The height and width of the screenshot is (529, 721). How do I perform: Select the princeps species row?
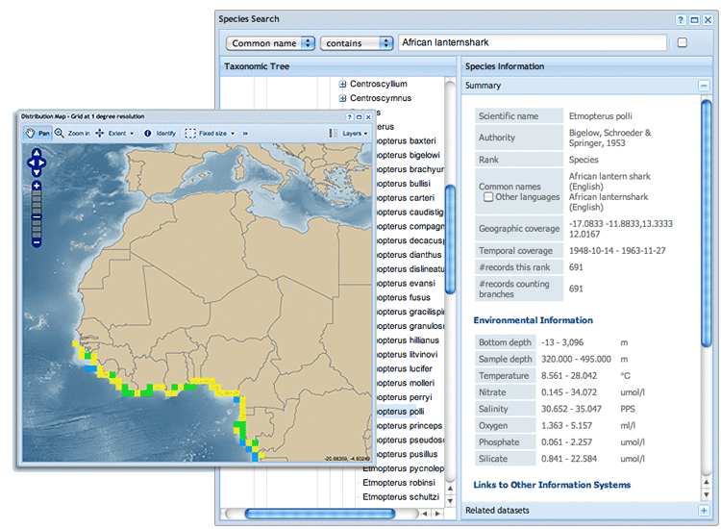(x=410, y=425)
